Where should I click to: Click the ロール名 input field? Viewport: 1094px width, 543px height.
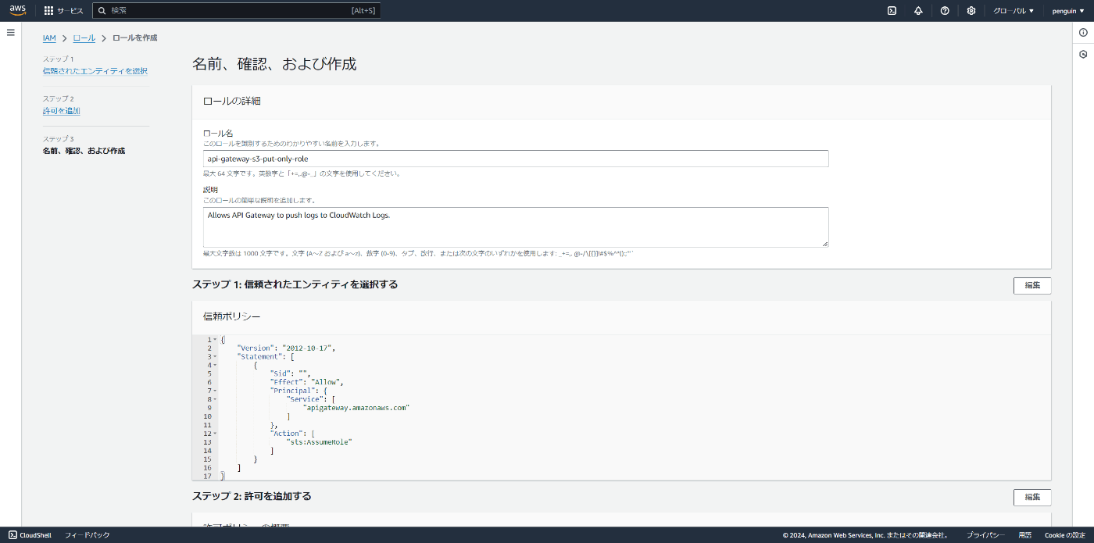(x=516, y=159)
